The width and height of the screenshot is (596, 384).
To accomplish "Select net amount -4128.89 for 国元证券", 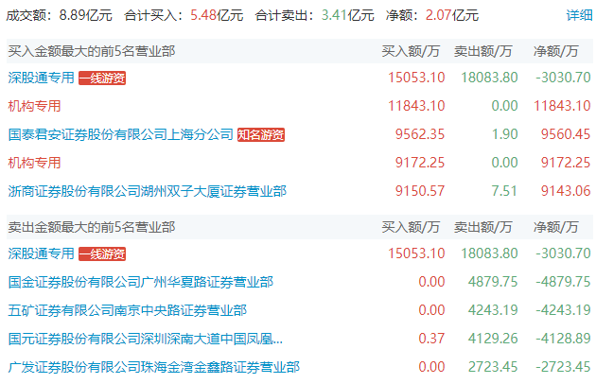I will point(563,339).
